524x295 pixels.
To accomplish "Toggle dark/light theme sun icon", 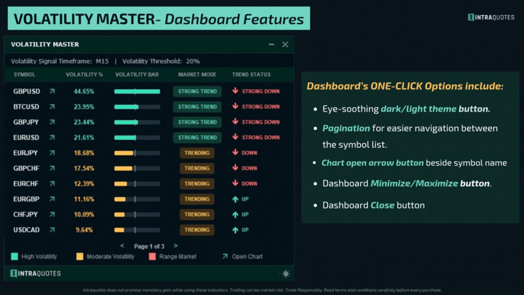I will pyautogui.click(x=285, y=274).
